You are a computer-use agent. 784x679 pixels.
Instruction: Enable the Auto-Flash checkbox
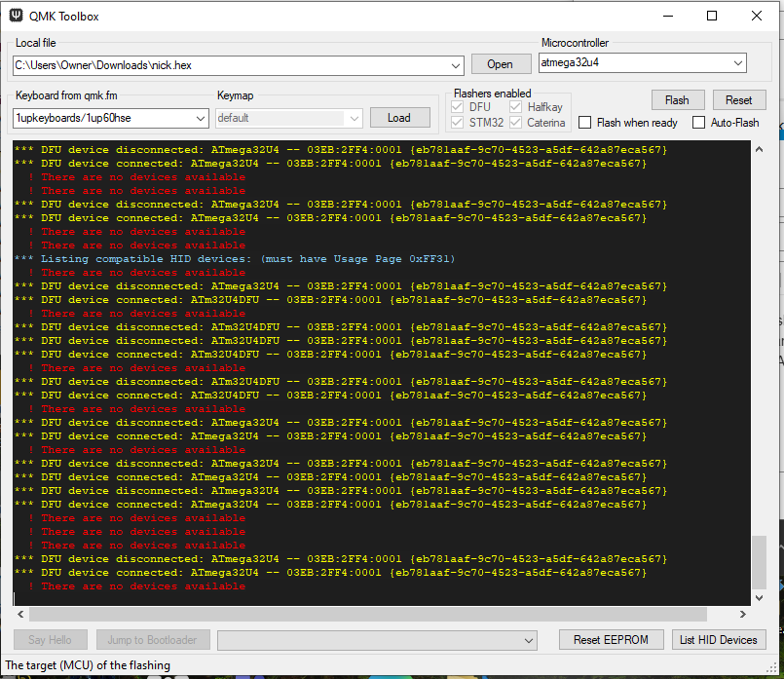coord(699,123)
